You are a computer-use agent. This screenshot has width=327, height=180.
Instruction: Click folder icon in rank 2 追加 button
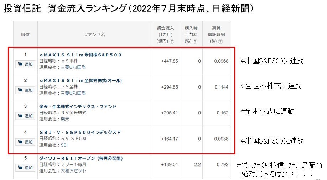pos(20,90)
